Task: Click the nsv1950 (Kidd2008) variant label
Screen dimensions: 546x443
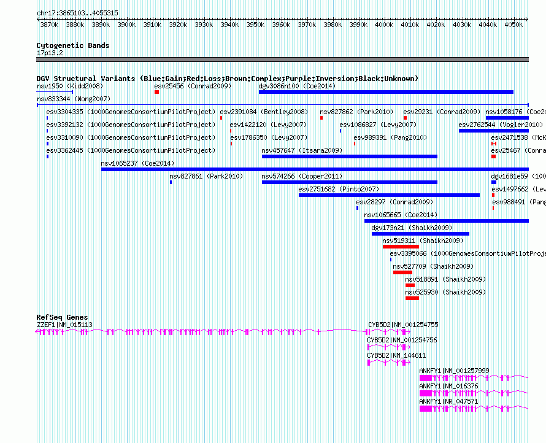Action: [70, 86]
